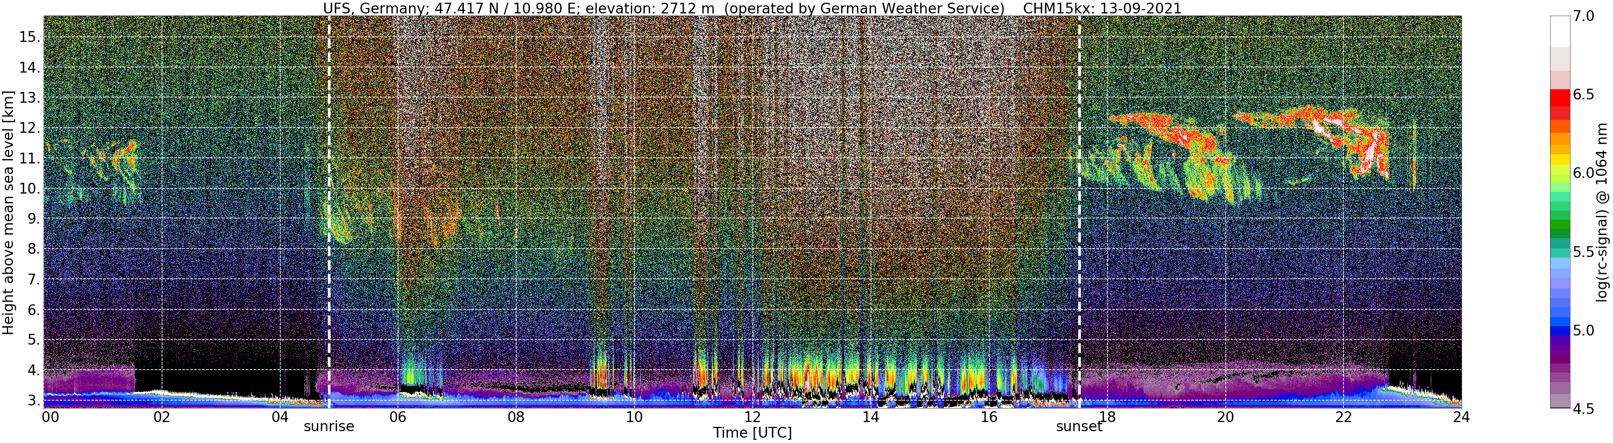Screen dimensions: 1613x443
Task: Click the y-axis tick label 9.
Action: 33,219
